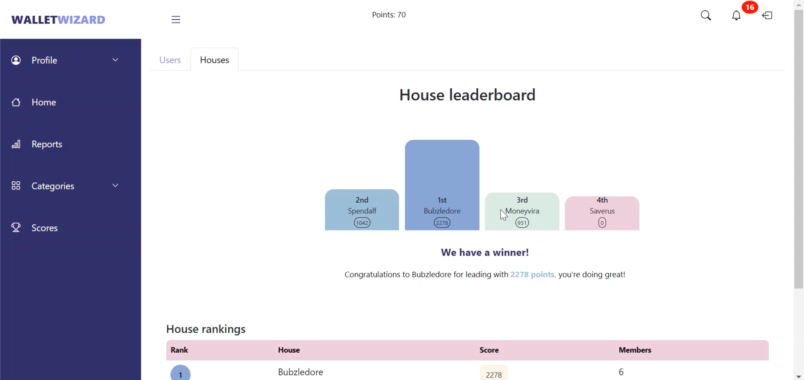Open the Scores sidebar link

(x=45, y=228)
